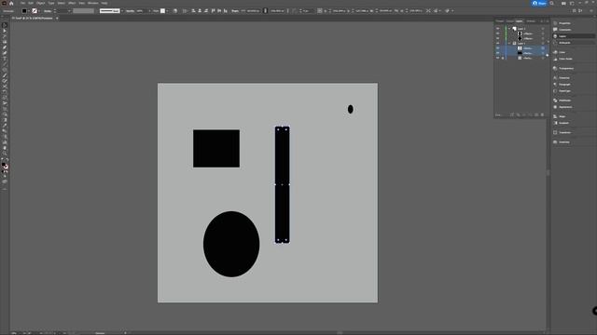Click the black ellipse sublayer thumbnail

[x=520, y=38]
